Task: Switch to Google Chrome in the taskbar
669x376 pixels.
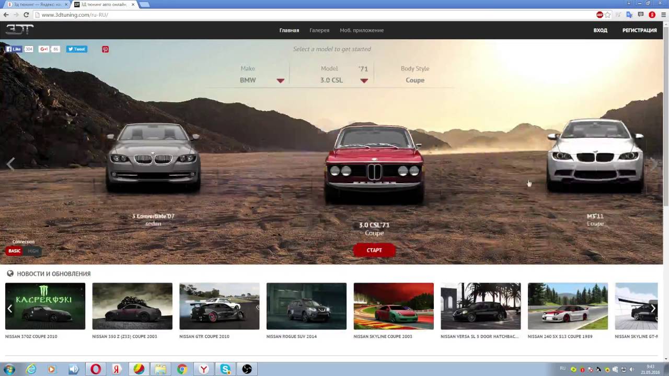Action: pyautogui.click(x=182, y=369)
